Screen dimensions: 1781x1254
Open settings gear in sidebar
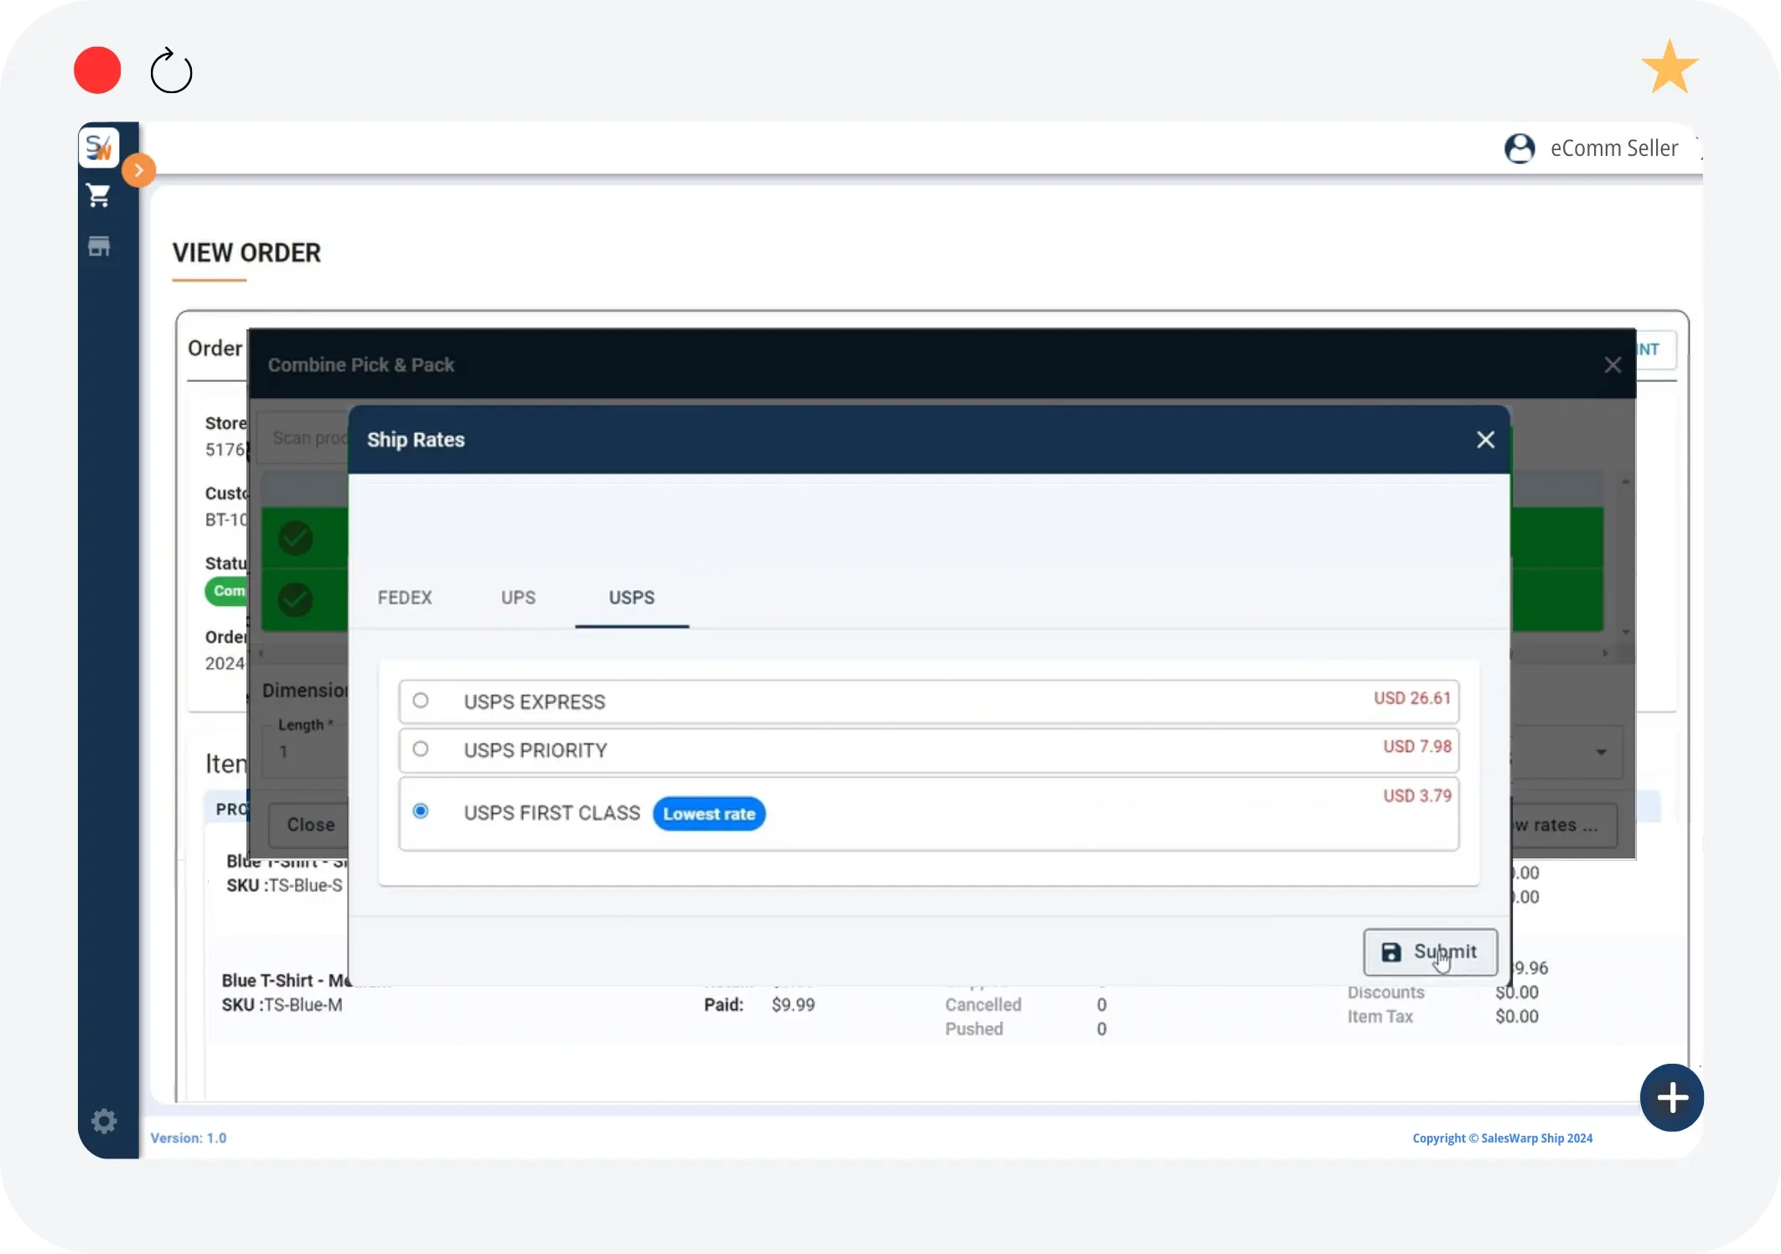104,1121
